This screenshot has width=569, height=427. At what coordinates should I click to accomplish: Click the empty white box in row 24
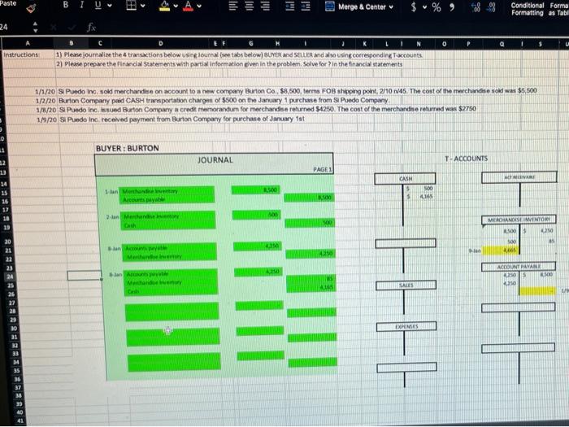(x=84, y=276)
